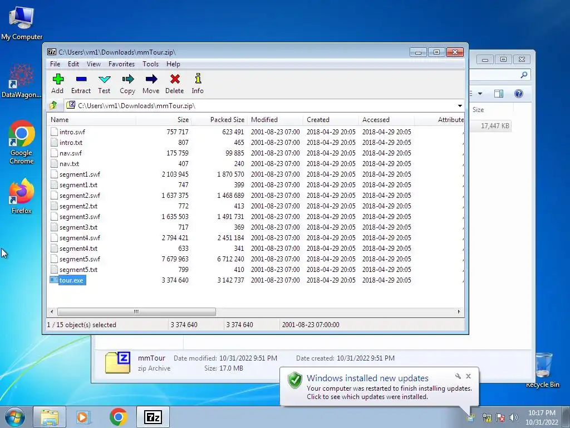This screenshot has width=570, height=428.
Task: Launch Firefox from desktop
Action: [22, 196]
